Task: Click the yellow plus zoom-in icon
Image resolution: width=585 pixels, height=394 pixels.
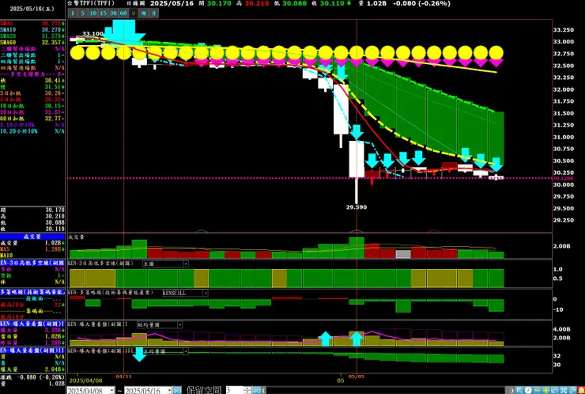Action: coord(545,390)
